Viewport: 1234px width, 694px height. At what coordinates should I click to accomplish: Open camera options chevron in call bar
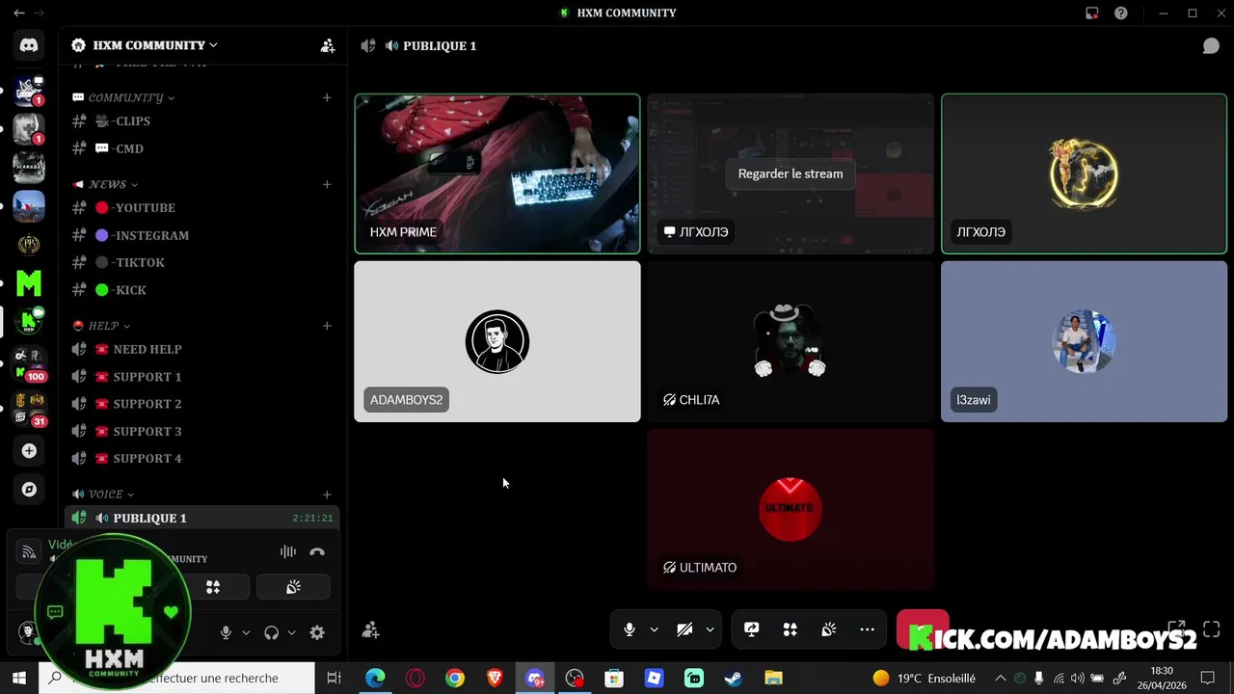point(710,629)
